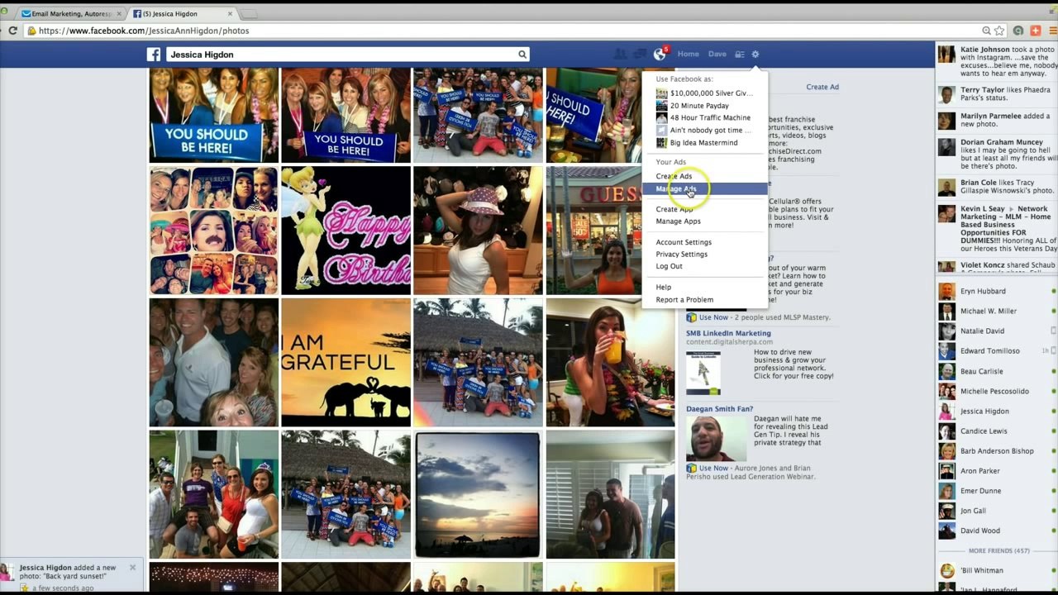Open the sunset clouds photo thumbnail

coord(478,494)
